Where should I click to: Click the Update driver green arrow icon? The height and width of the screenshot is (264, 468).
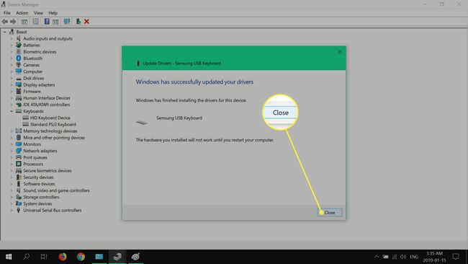[78, 22]
